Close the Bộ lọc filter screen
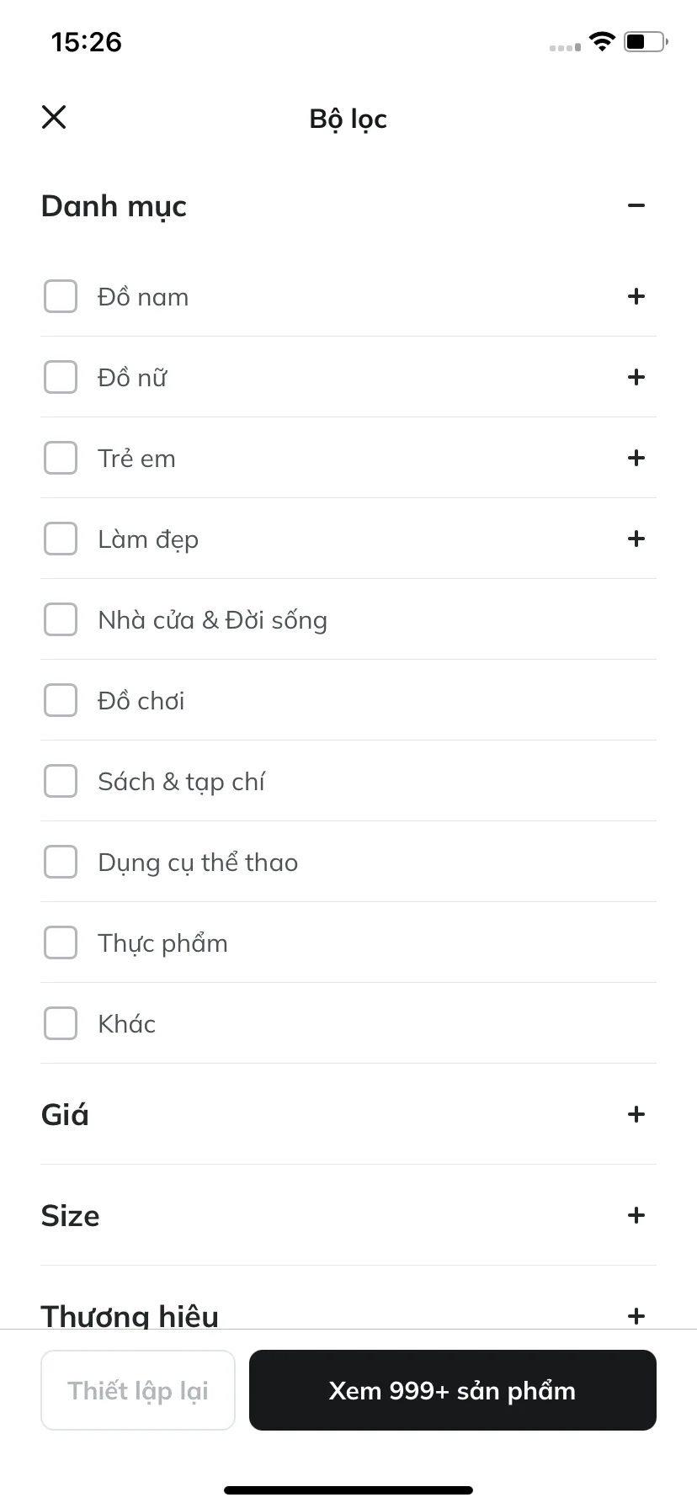Image resolution: width=697 pixels, height=1508 pixels. [x=54, y=117]
